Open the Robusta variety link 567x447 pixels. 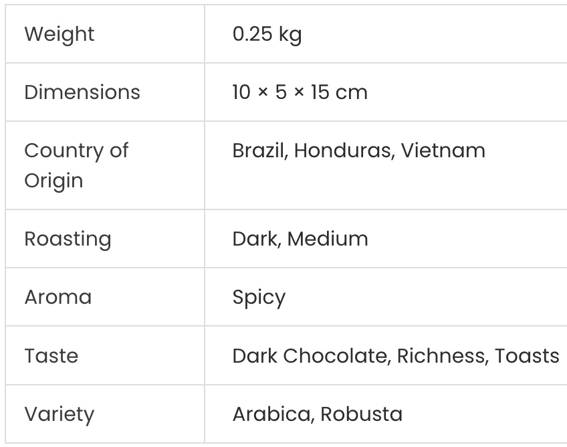pos(361,414)
